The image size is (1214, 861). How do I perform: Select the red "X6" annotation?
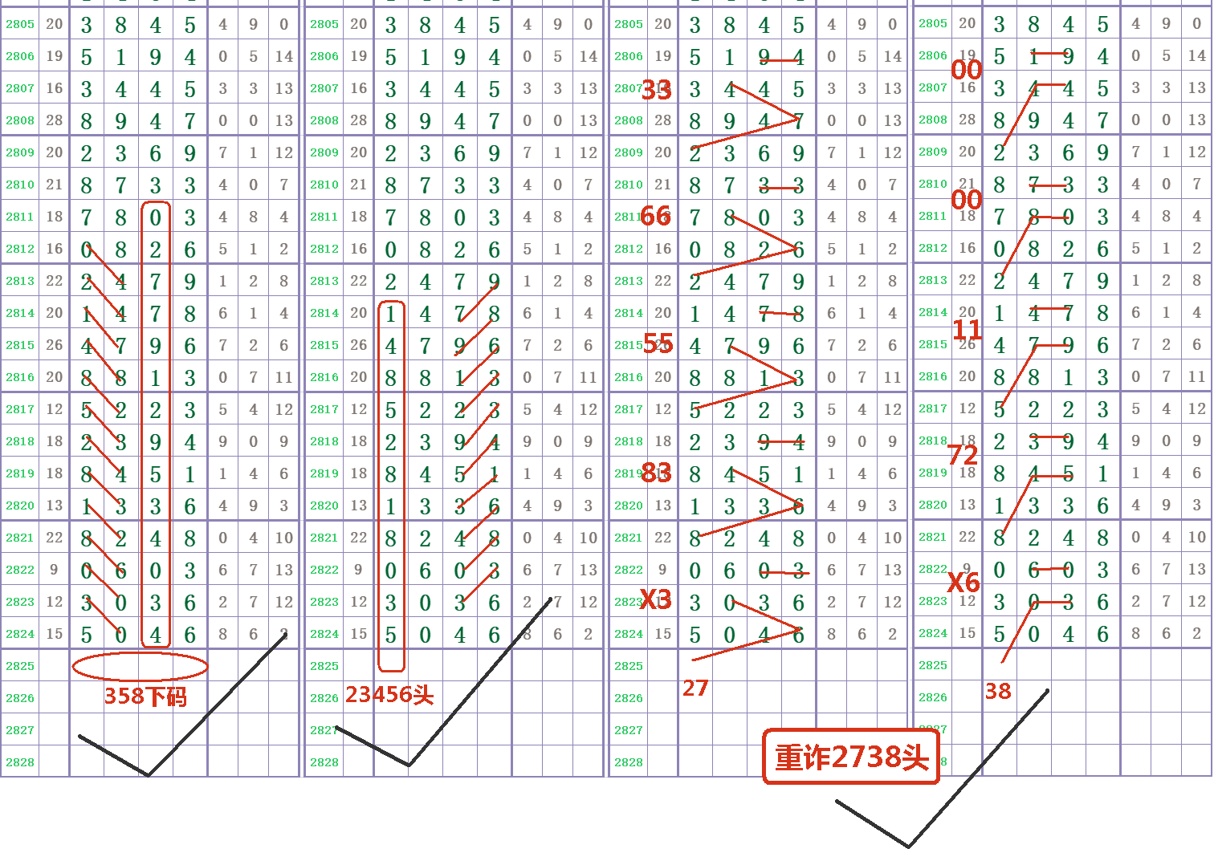coord(963,583)
